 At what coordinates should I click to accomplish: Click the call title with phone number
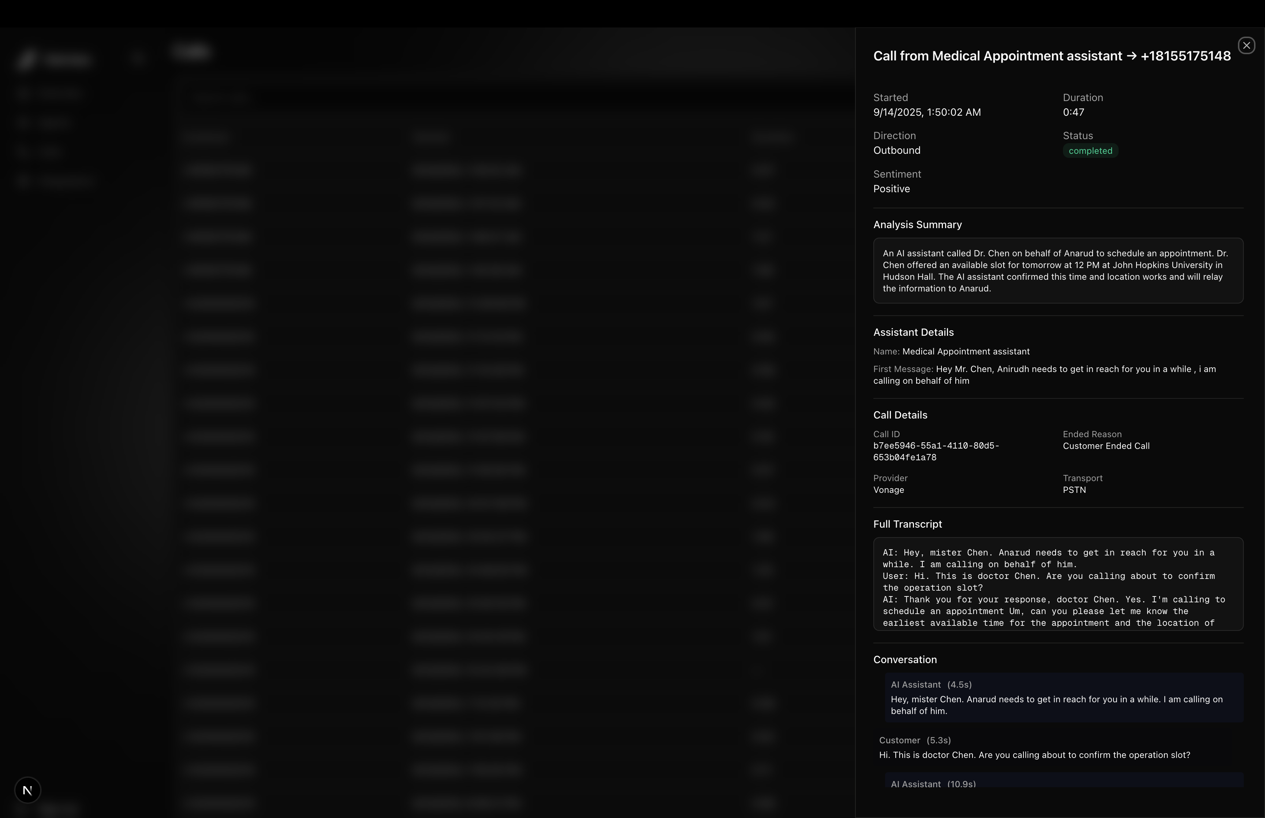pyautogui.click(x=1052, y=56)
